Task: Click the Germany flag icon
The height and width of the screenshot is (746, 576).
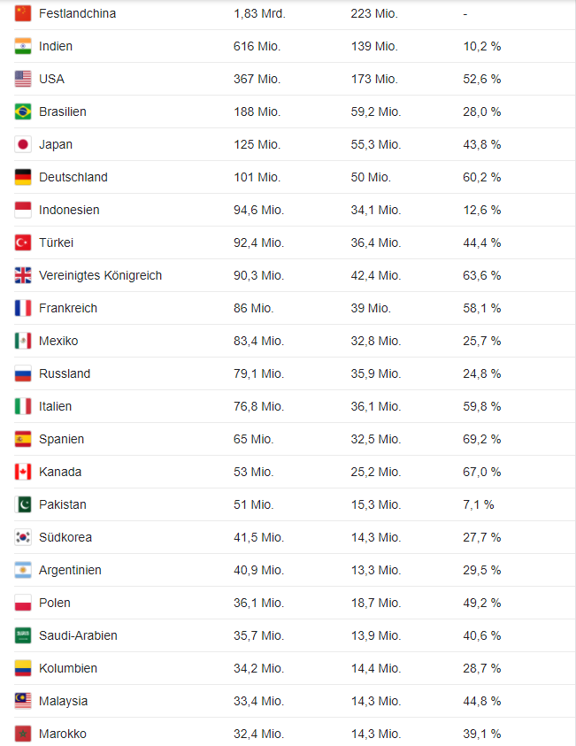Action: (x=23, y=177)
